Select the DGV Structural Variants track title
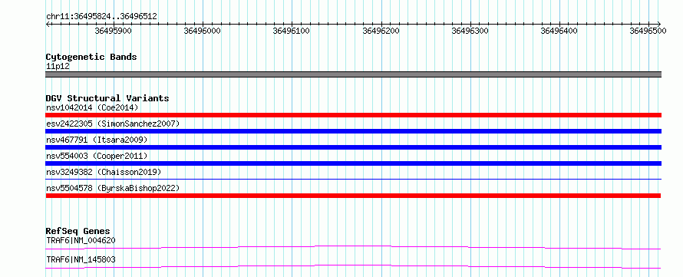 click(107, 98)
